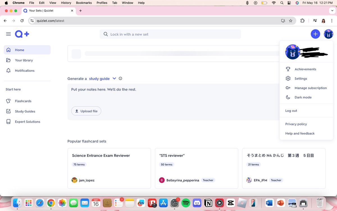337x211 pixels.
Task: Open Help and feedback link
Action: coord(300,133)
